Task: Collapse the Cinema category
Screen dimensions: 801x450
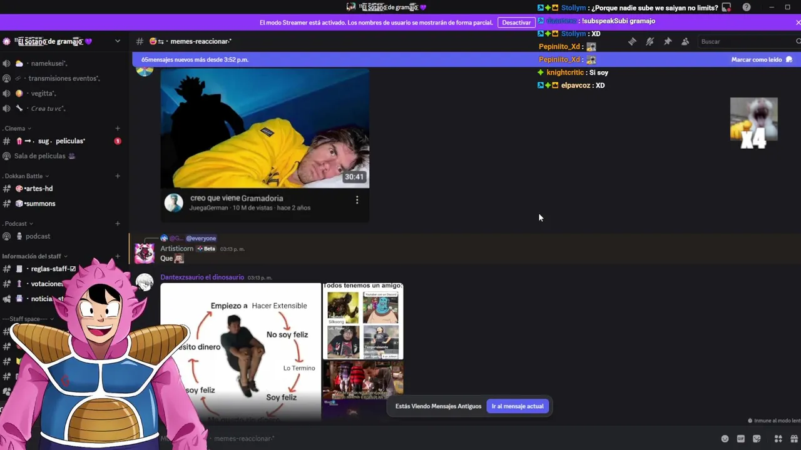Action: 17,128
